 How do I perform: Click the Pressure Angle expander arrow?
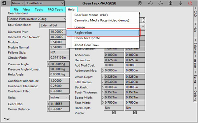[x=48, y=64]
